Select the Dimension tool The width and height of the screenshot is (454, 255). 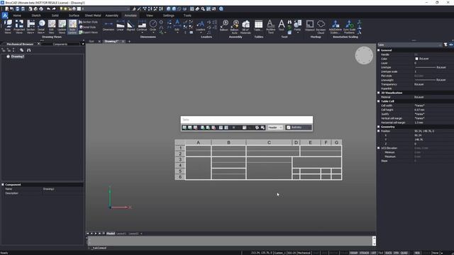tap(109, 25)
